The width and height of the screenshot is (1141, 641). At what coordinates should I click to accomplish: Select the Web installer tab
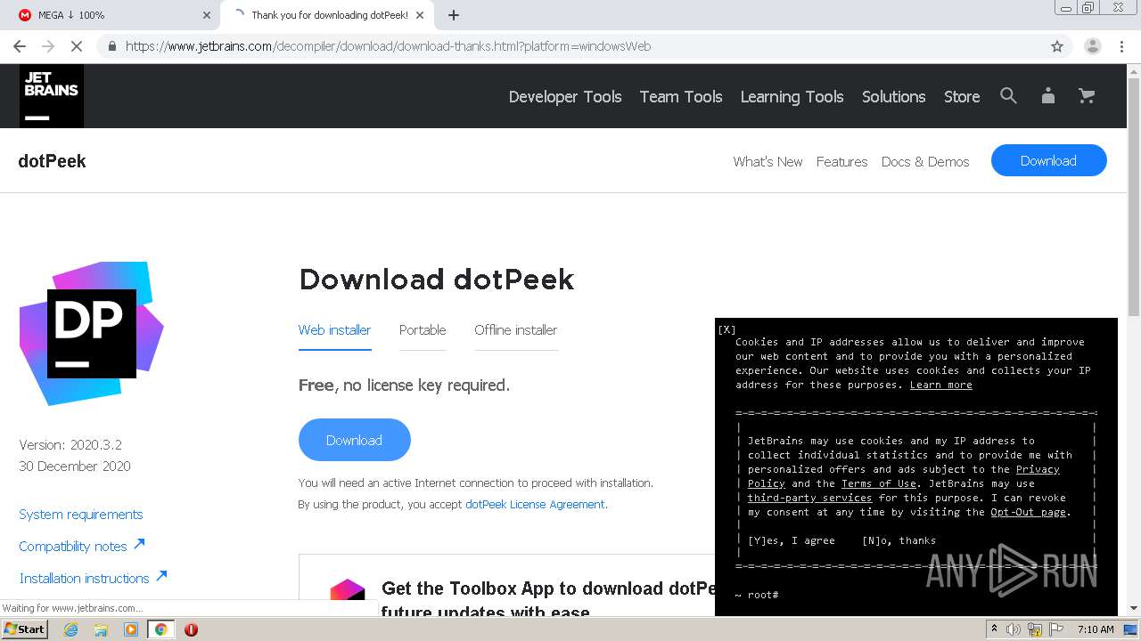click(334, 330)
